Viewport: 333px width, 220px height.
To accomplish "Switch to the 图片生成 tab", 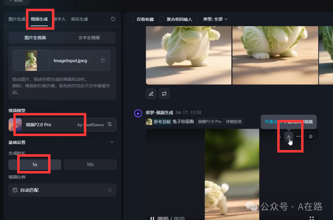I will point(17,19).
